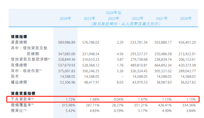
Task: Select the 規模指標 section heading
Action: (x=19, y=37)
